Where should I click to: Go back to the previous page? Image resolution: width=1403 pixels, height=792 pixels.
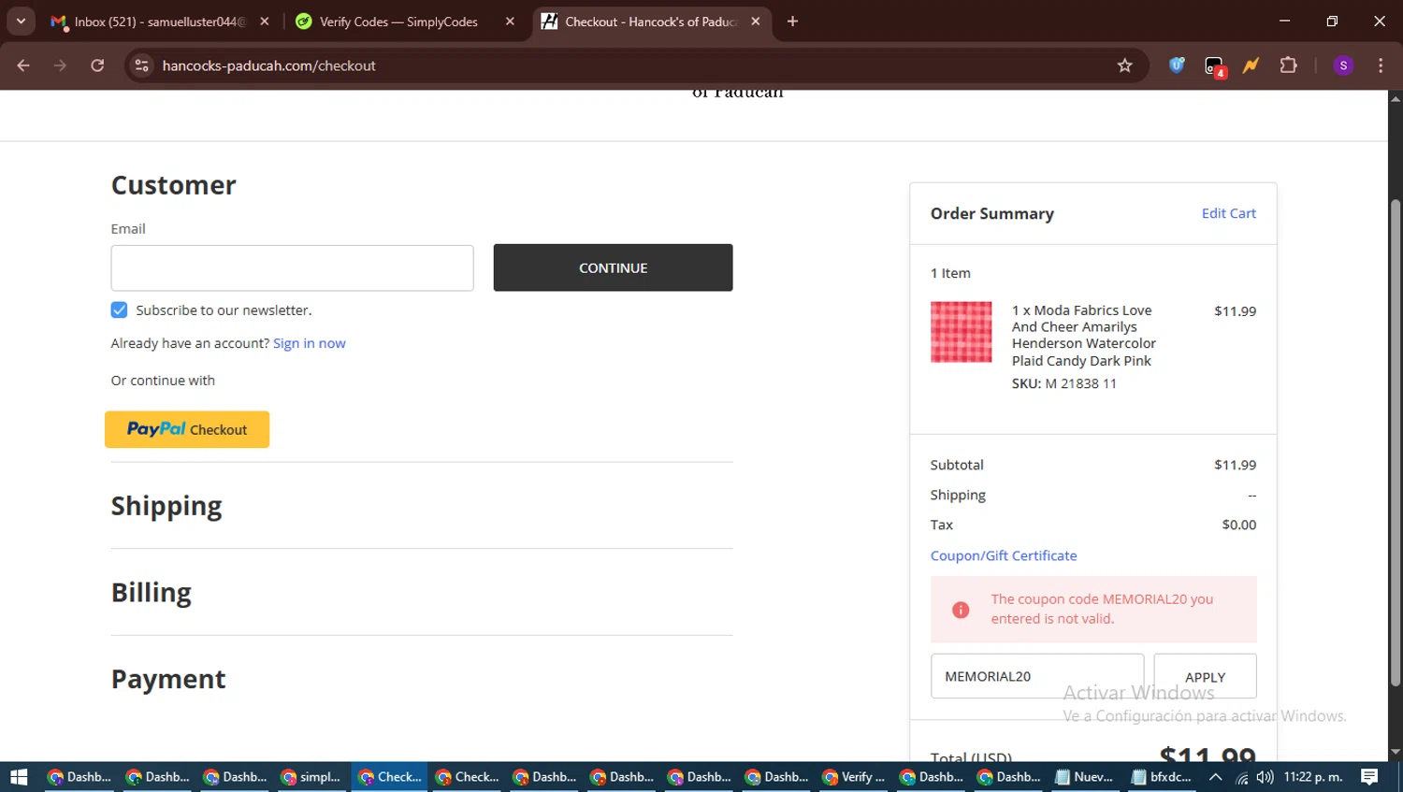pyautogui.click(x=23, y=65)
